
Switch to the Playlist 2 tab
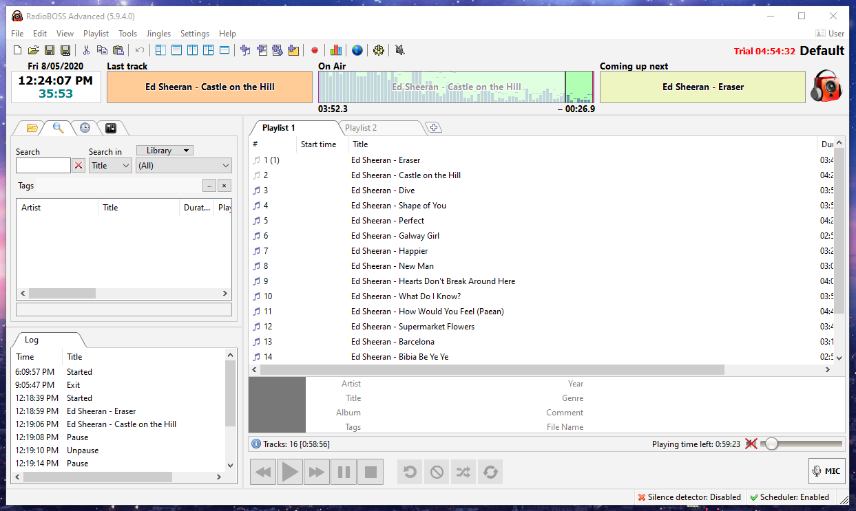[x=361, y=128]
